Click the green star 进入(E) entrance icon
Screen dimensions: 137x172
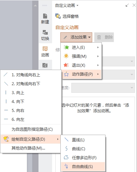[x=66, y=48]
